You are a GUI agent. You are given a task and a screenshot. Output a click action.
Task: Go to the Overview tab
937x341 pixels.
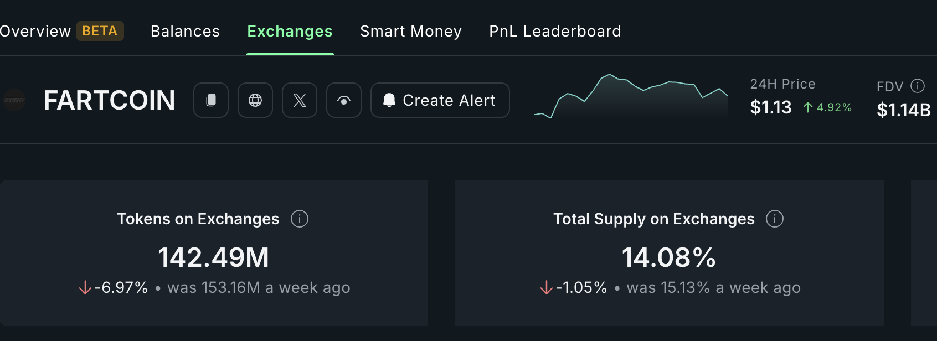pos(35,32)
